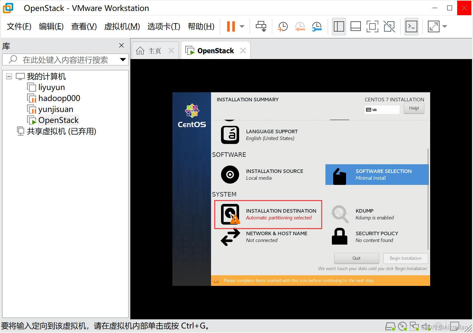
Task: Select the hadoop000 virtual machine
Action: [x=59, y=98]
